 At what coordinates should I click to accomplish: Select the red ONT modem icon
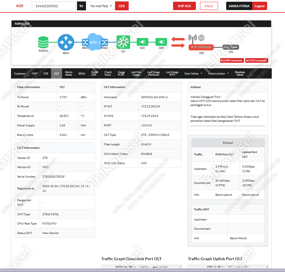tap(201, 47)
